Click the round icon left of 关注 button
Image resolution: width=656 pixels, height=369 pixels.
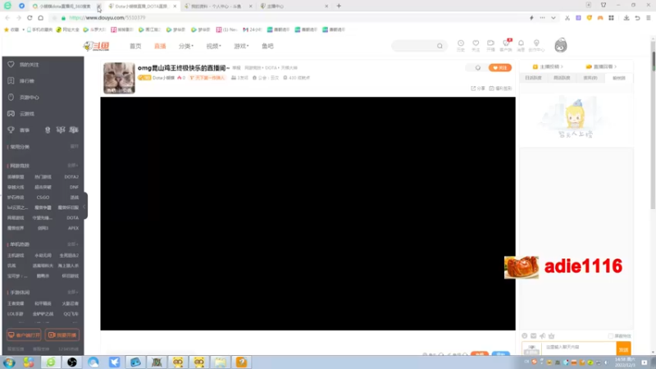[x=478, y=68]
